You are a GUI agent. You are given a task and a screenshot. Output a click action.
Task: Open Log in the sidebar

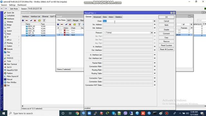[8, 55]
